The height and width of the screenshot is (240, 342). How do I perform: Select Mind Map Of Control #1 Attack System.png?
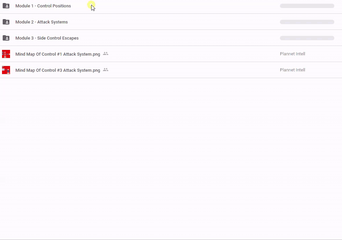pos(58,54)
